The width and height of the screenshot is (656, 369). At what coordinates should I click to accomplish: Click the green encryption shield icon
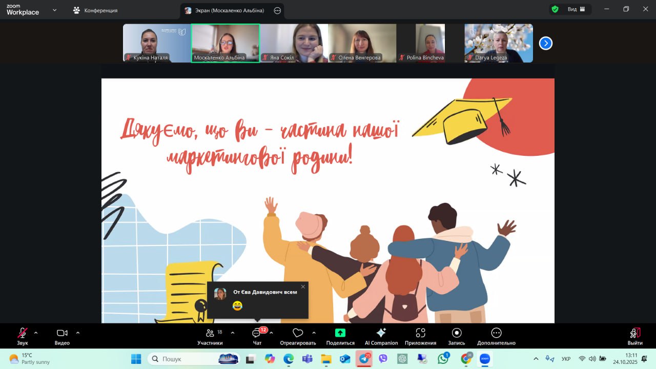(x=555, y=9)
